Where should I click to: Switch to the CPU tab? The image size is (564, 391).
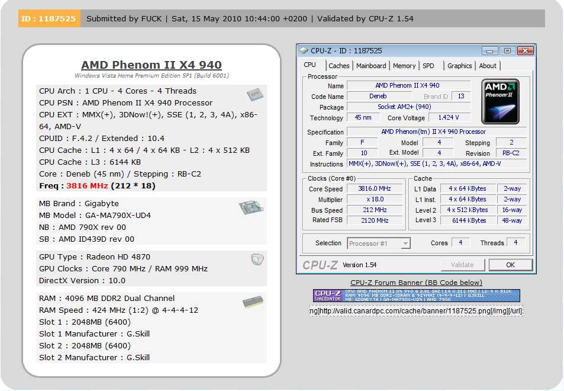(310, 65)
